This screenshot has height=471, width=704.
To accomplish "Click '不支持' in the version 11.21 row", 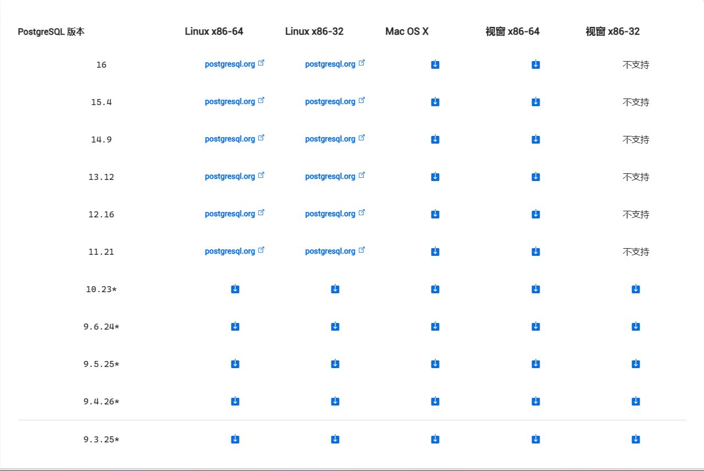I will tap(636, 252).
